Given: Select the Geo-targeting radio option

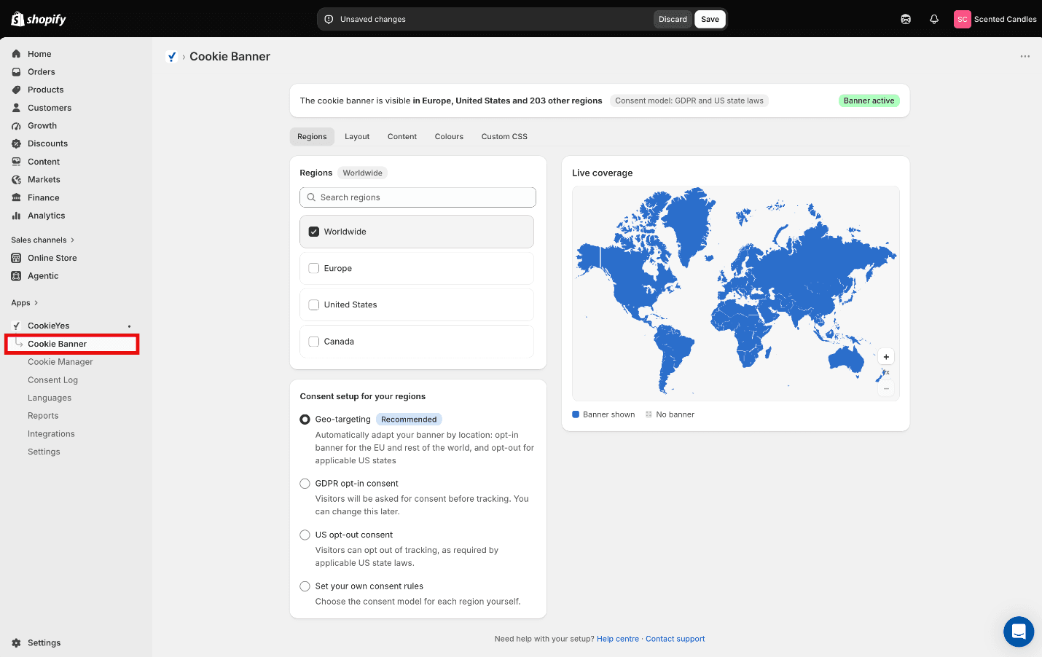Looking at the screenshot, I should (x=305, y=420).
